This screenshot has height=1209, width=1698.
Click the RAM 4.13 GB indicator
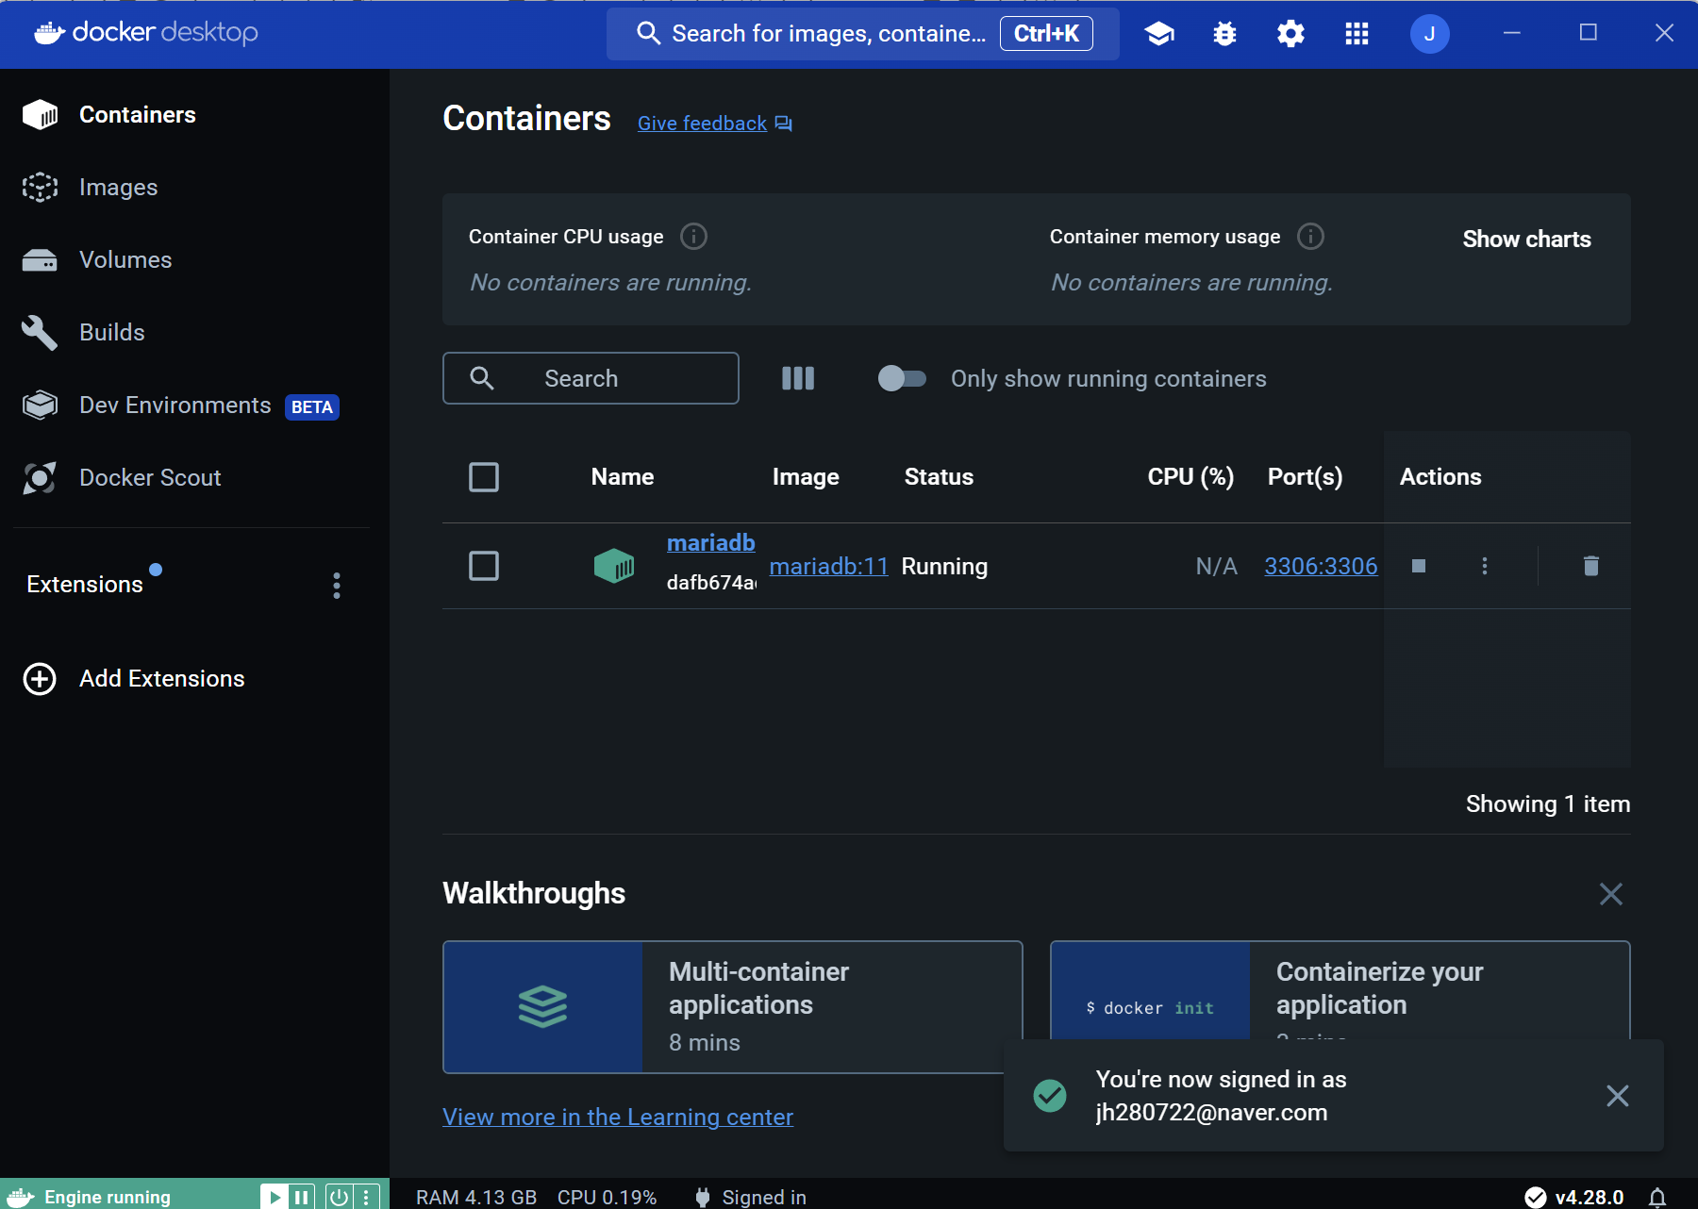(x=476, y=1197)
